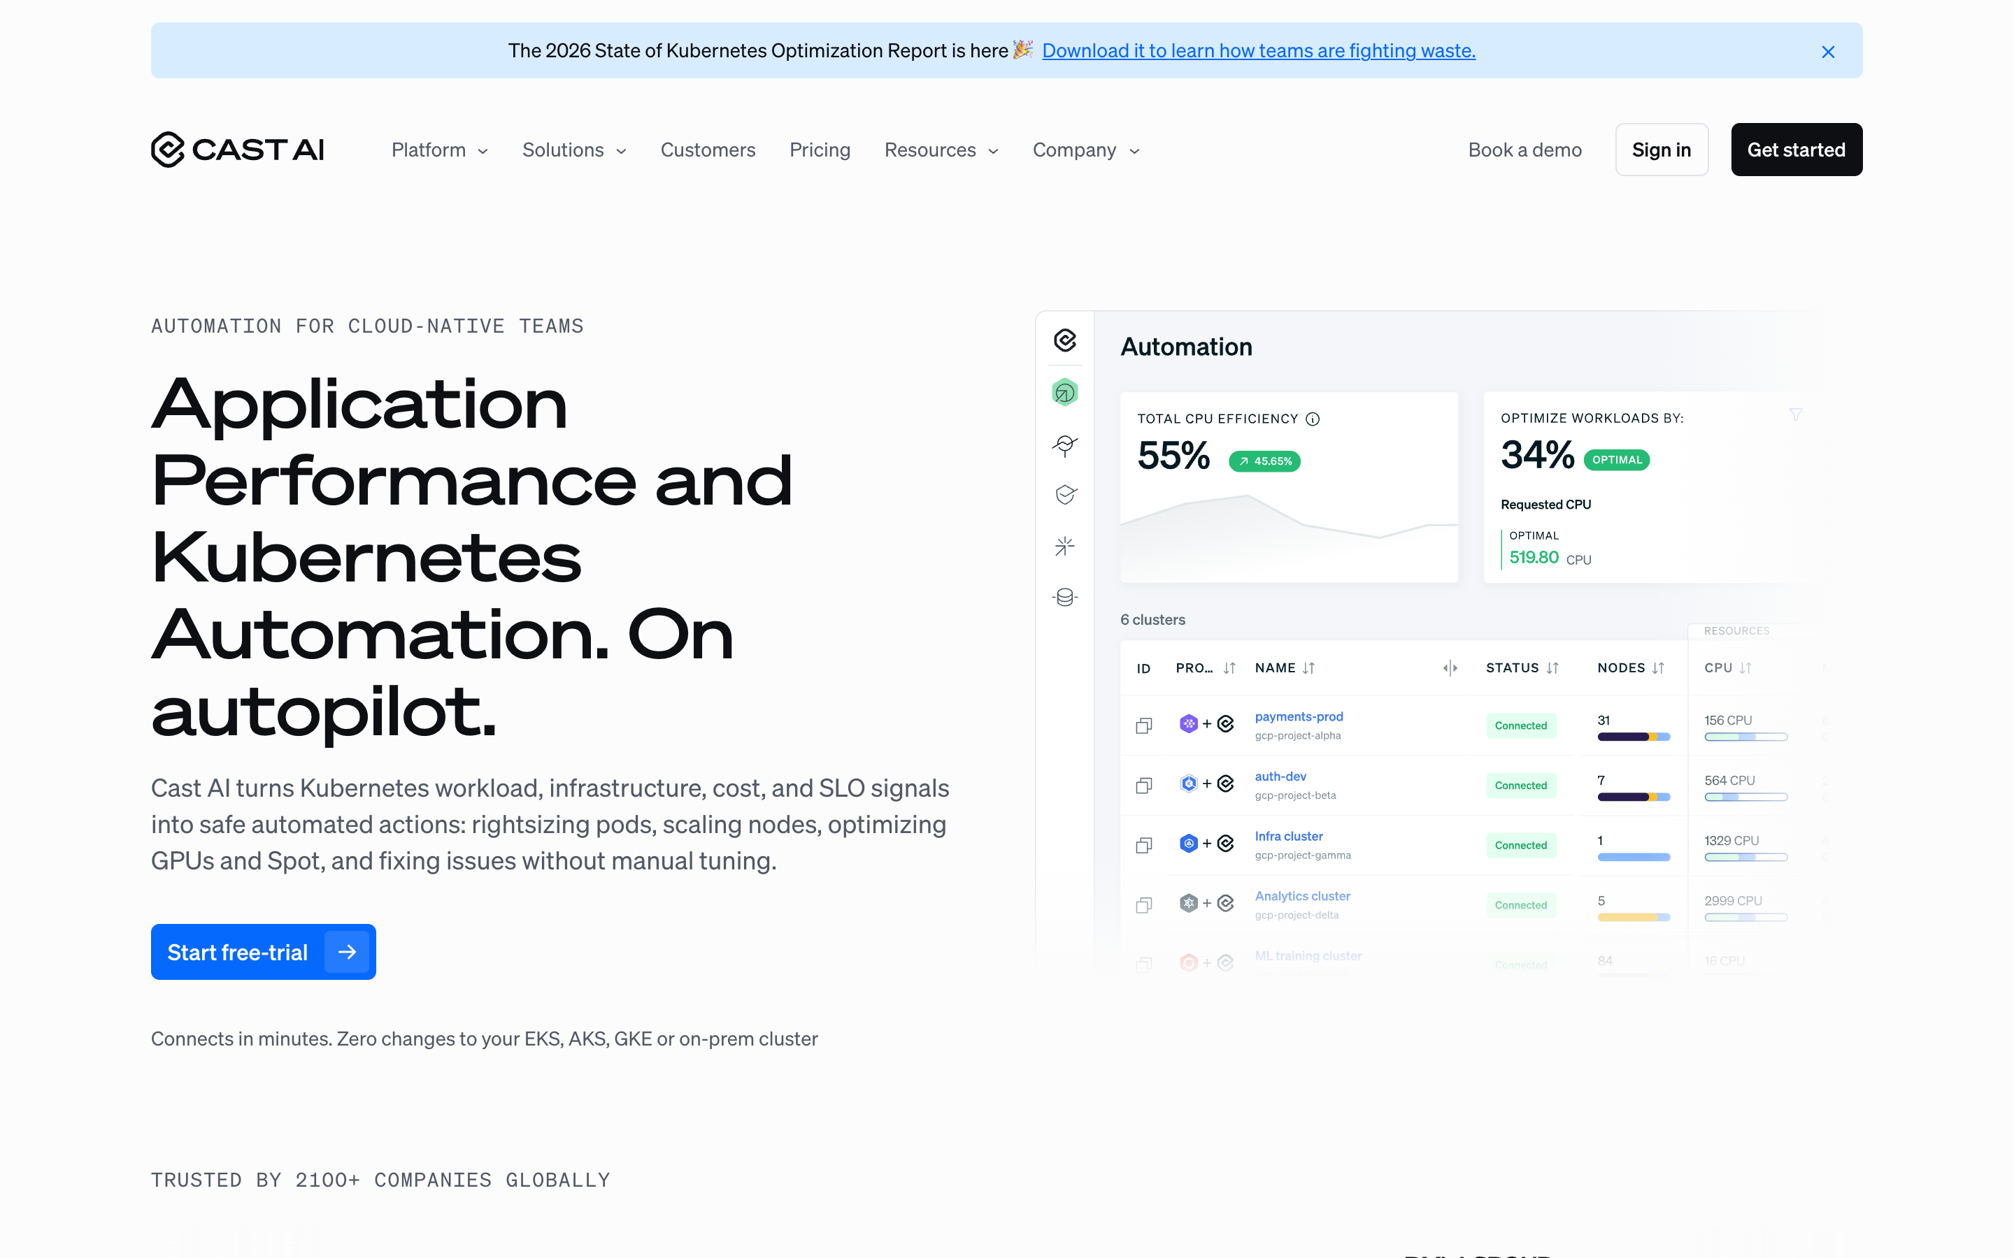
Task: Open the Analytics cluster link
Action: [1302, 896]
